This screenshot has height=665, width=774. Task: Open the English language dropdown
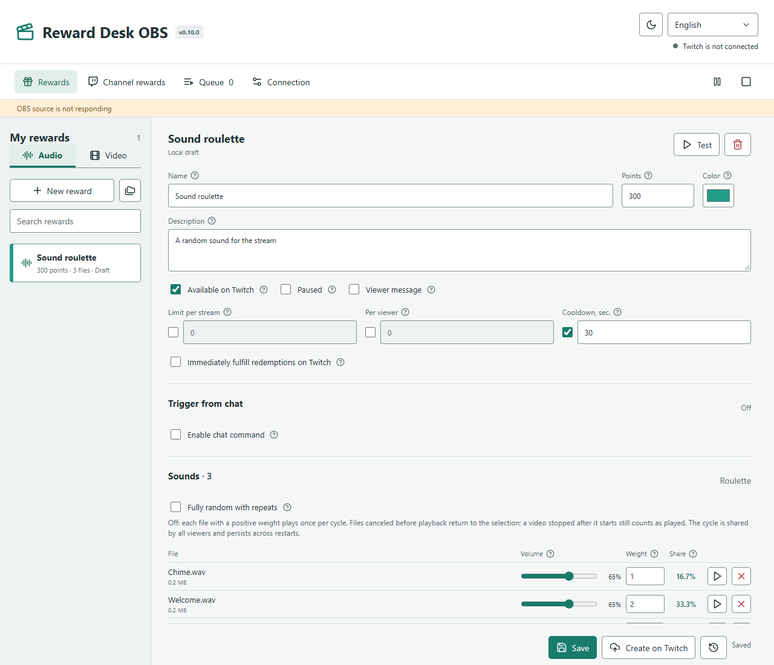712,25
